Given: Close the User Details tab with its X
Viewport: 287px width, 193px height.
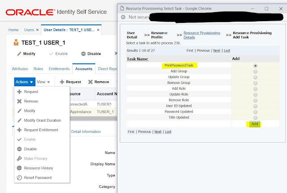Looking at the screenshot, I should [98, 30].
